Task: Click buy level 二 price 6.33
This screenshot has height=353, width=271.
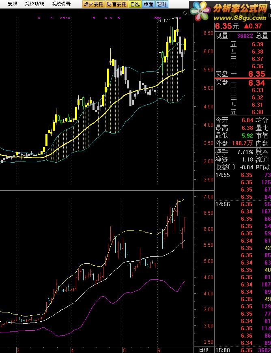Action: coord(258,90)
